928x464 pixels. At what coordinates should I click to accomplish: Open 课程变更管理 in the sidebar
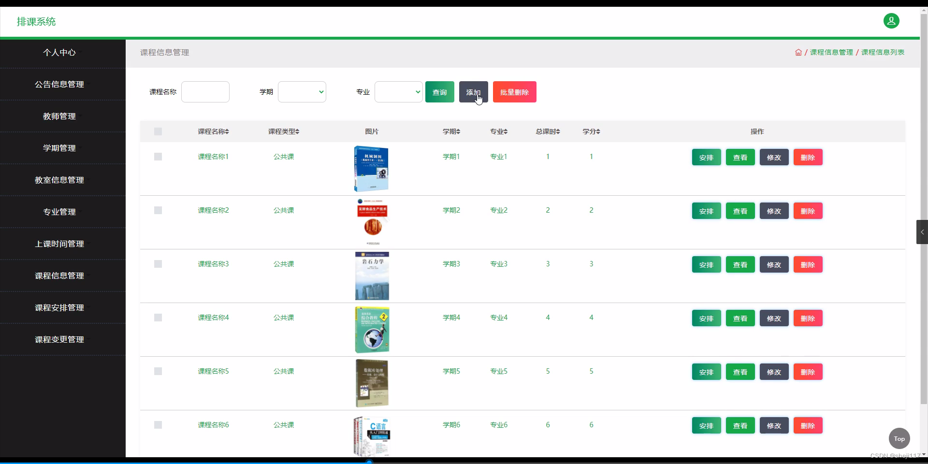coord(59,339)
